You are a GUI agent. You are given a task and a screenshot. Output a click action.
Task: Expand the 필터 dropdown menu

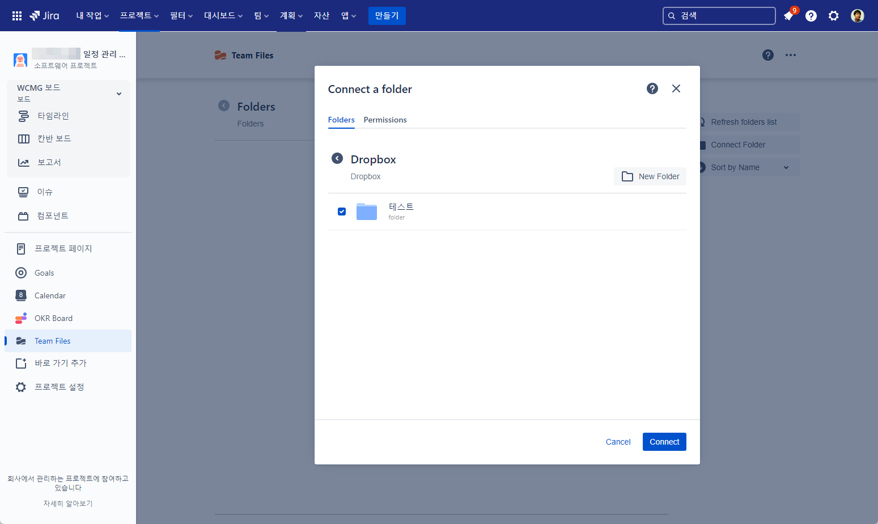click(181, 16)
